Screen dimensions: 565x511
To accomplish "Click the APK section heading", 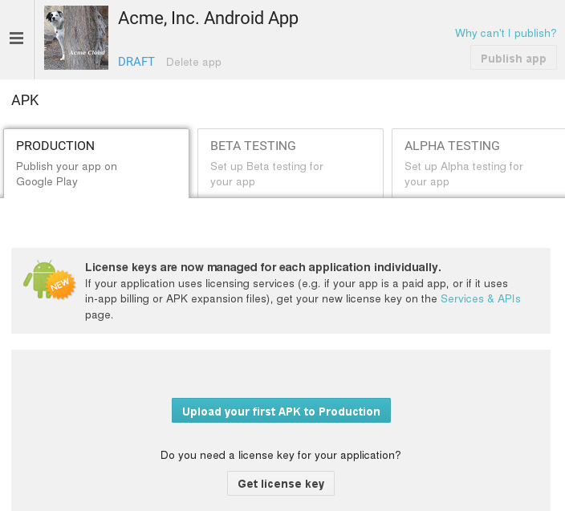I will click(25, 100).
